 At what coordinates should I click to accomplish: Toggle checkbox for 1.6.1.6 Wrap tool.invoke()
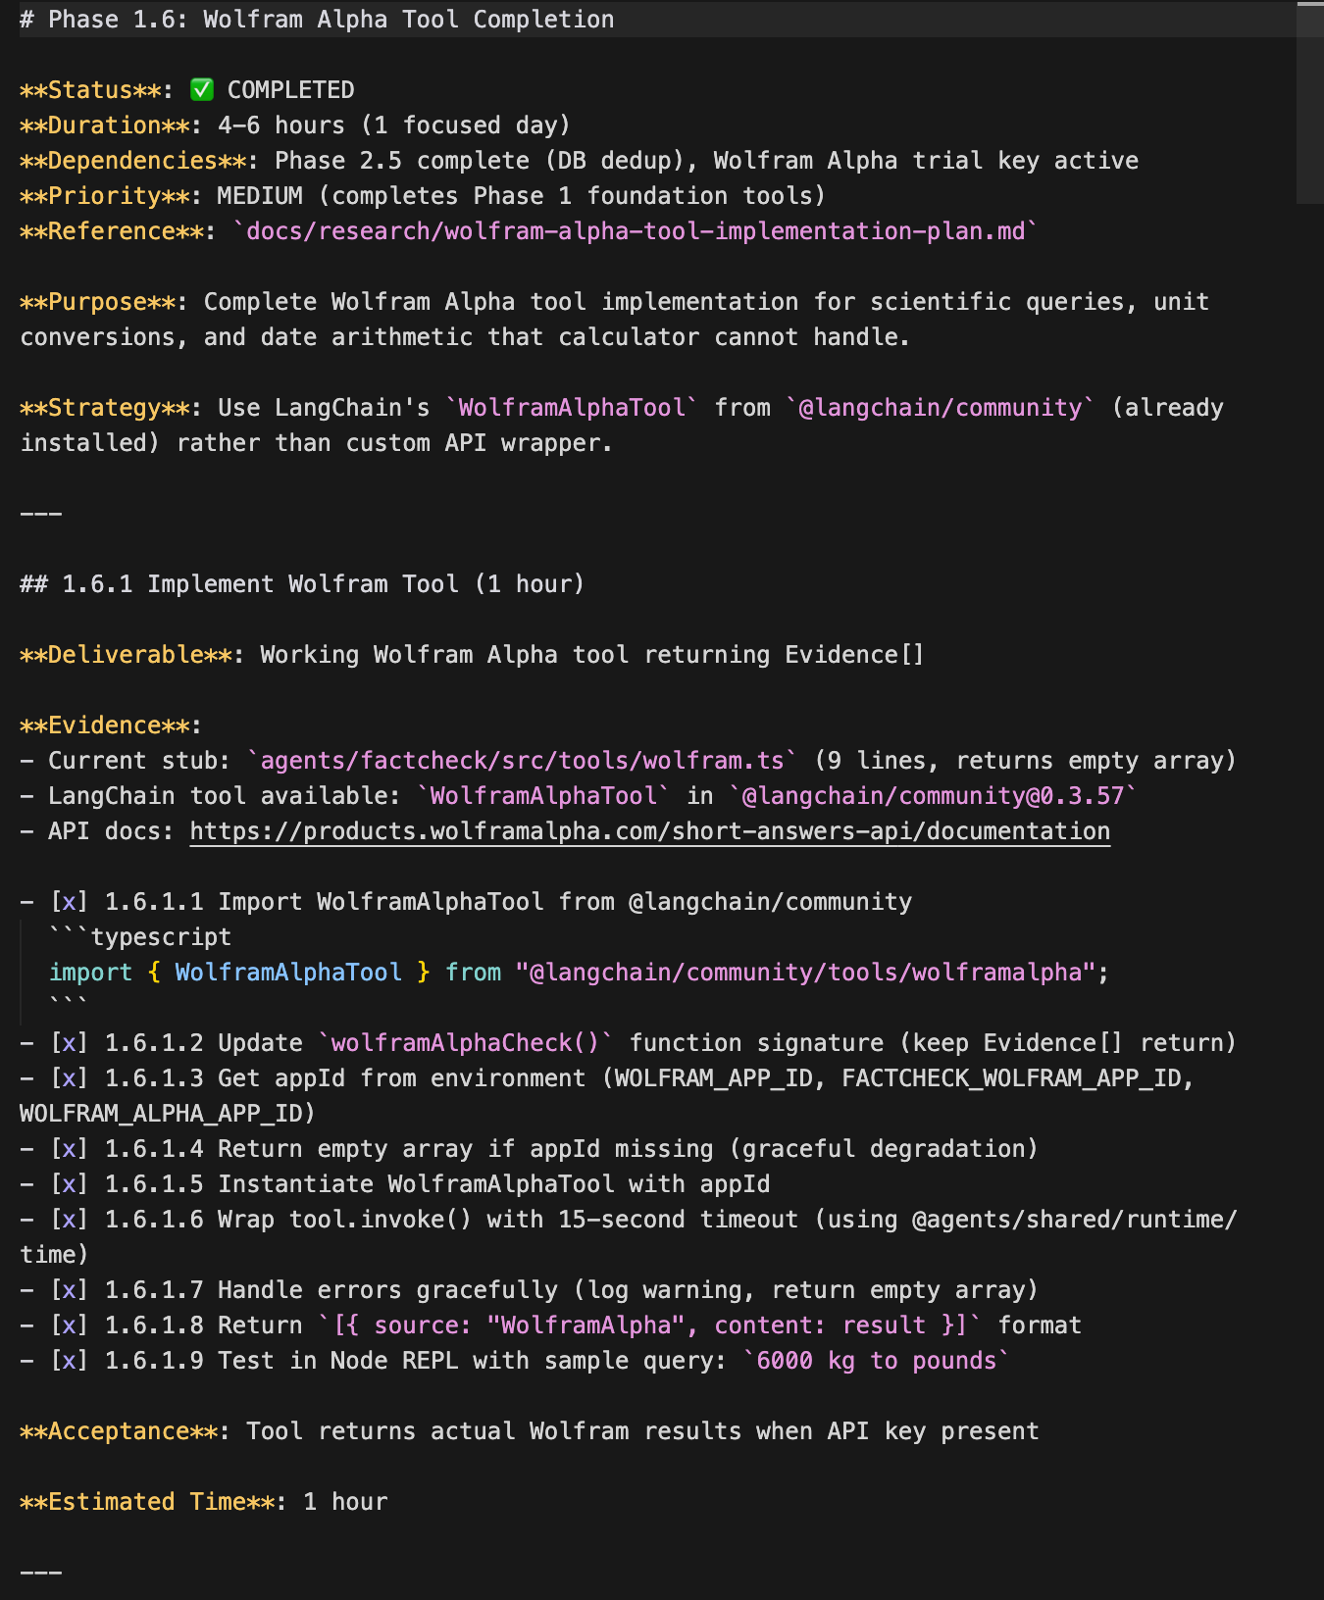tap(69, 1220)
